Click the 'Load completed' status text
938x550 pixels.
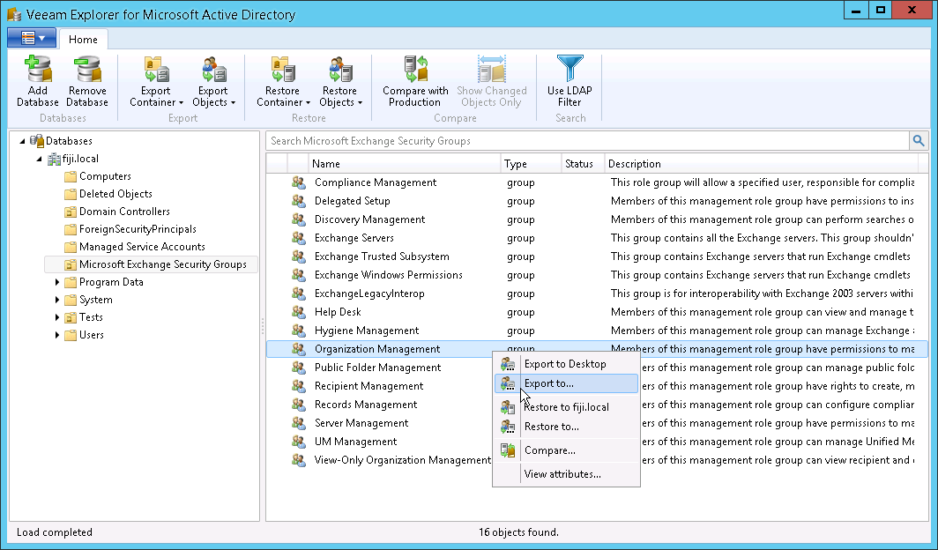pos(55,532)
